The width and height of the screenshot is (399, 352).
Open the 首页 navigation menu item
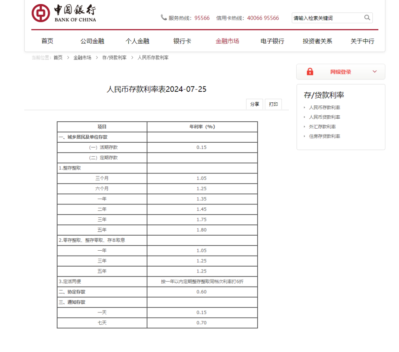(47, 41)
